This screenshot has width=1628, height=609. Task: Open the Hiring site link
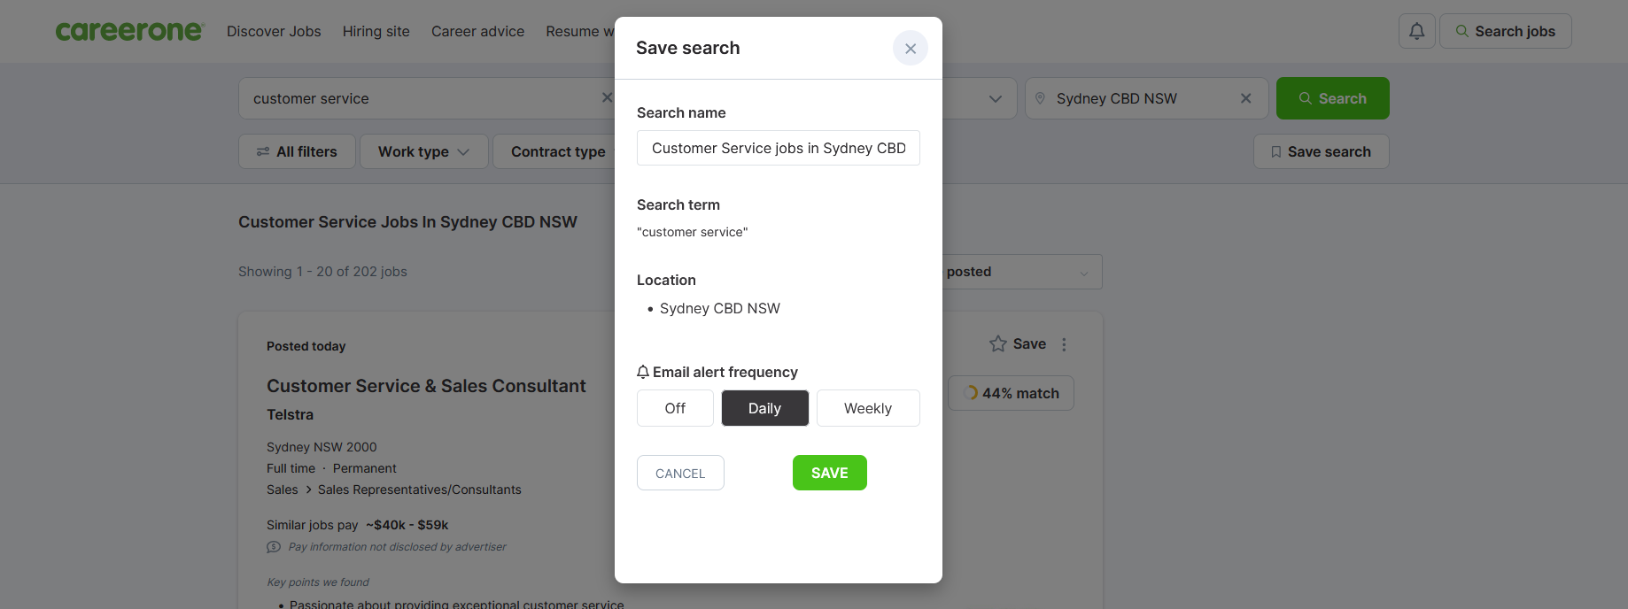point(376,31)
